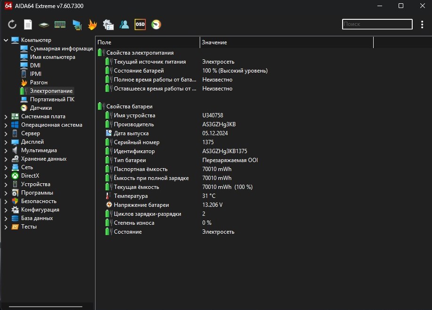
Task: Open the Разгон item in the tree
Action: click(39, 82)
